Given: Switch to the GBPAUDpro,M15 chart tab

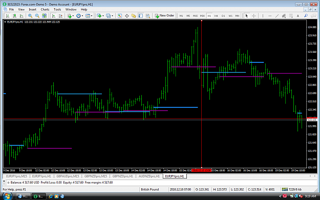Looking at the screenshot, I should point(68,176).
